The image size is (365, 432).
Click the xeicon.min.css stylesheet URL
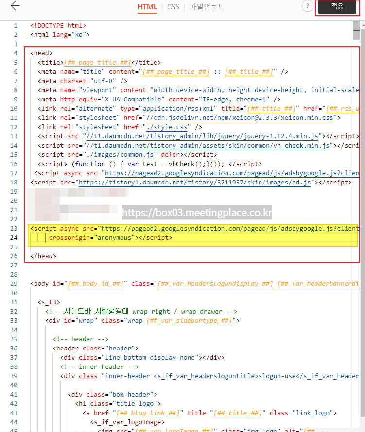pyautogui.click(x=240, y=118)
